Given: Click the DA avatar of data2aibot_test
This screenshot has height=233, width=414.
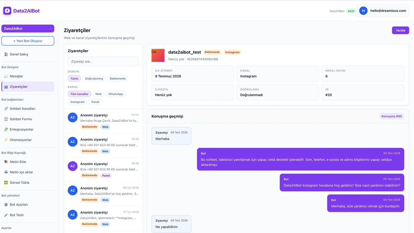Looking at the screenshot, I should [x=158, y=55].
